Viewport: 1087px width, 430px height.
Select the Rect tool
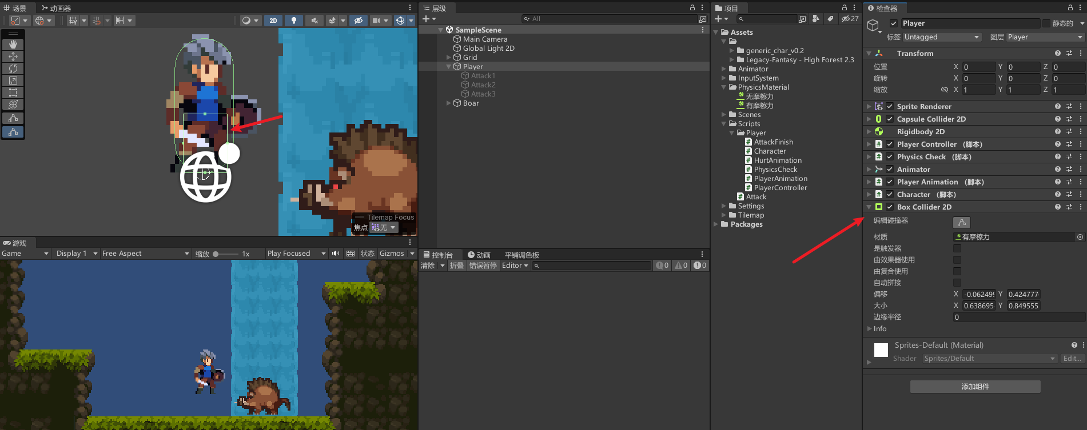click(x=13, y=93)
